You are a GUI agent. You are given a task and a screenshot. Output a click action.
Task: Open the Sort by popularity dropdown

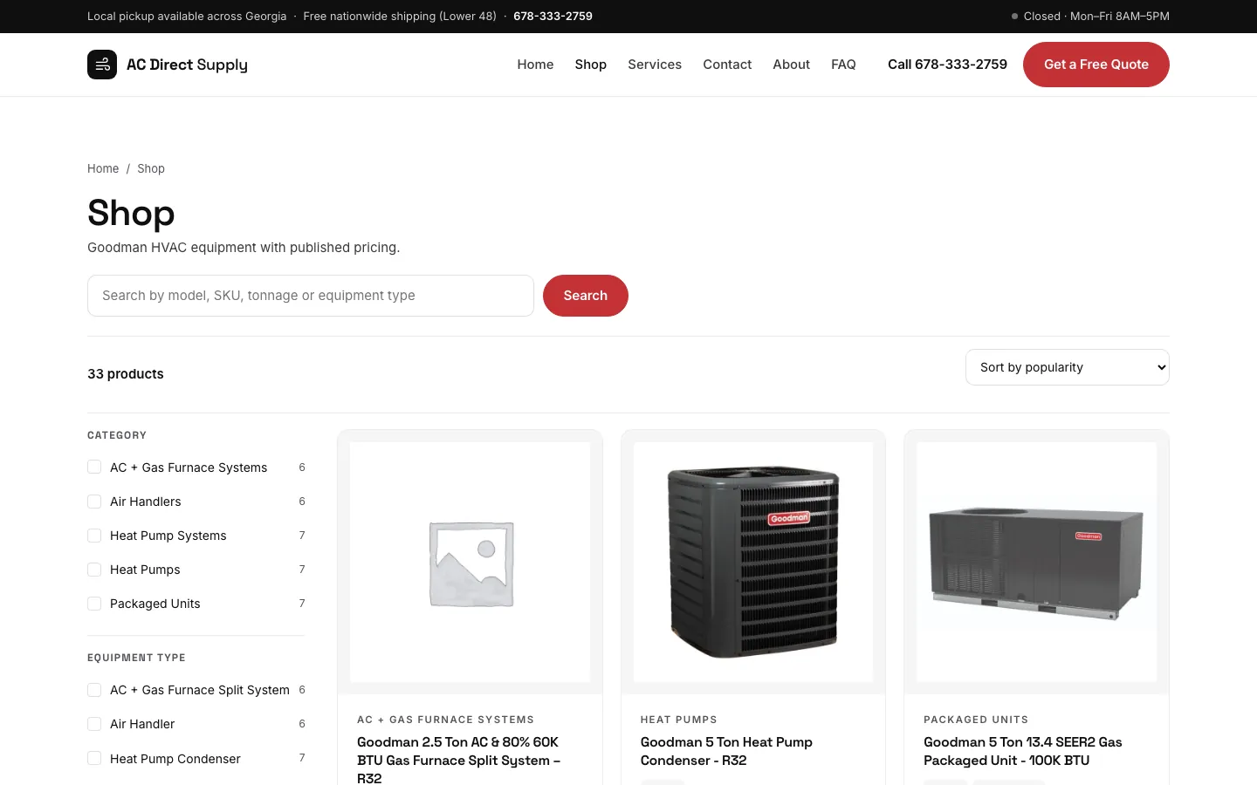click(1068, 367)
